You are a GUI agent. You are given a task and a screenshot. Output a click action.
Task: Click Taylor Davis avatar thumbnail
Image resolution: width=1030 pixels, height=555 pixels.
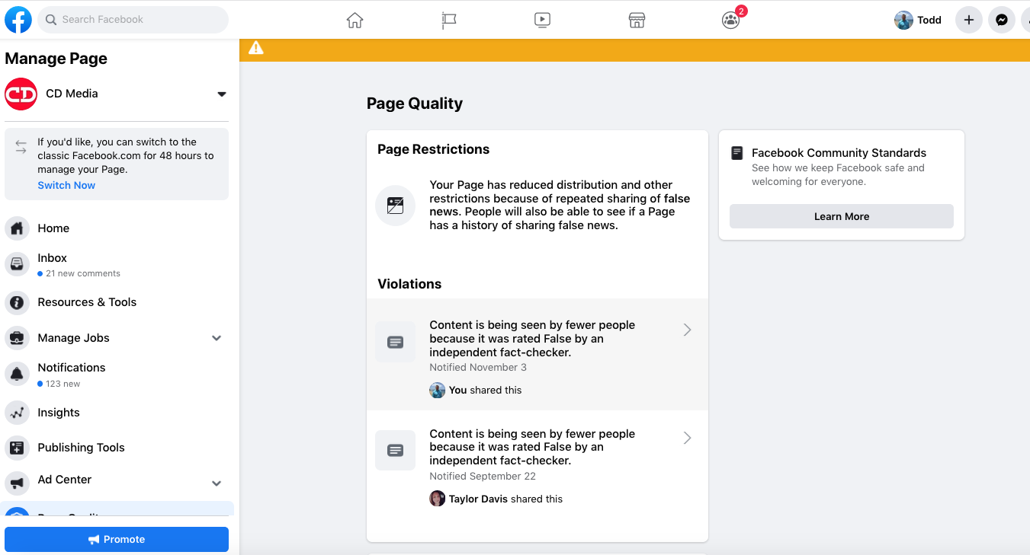(438, 499)
